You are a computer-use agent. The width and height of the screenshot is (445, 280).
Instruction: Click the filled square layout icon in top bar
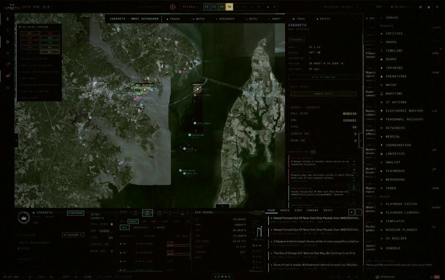(428, 7)
